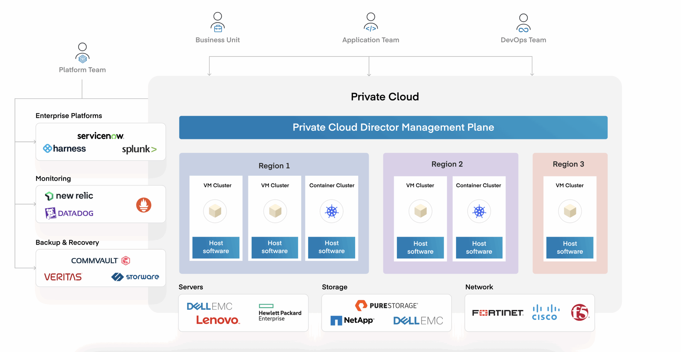
Task: Click the Region 3 VM cube icon
Action: pos(570,212)
